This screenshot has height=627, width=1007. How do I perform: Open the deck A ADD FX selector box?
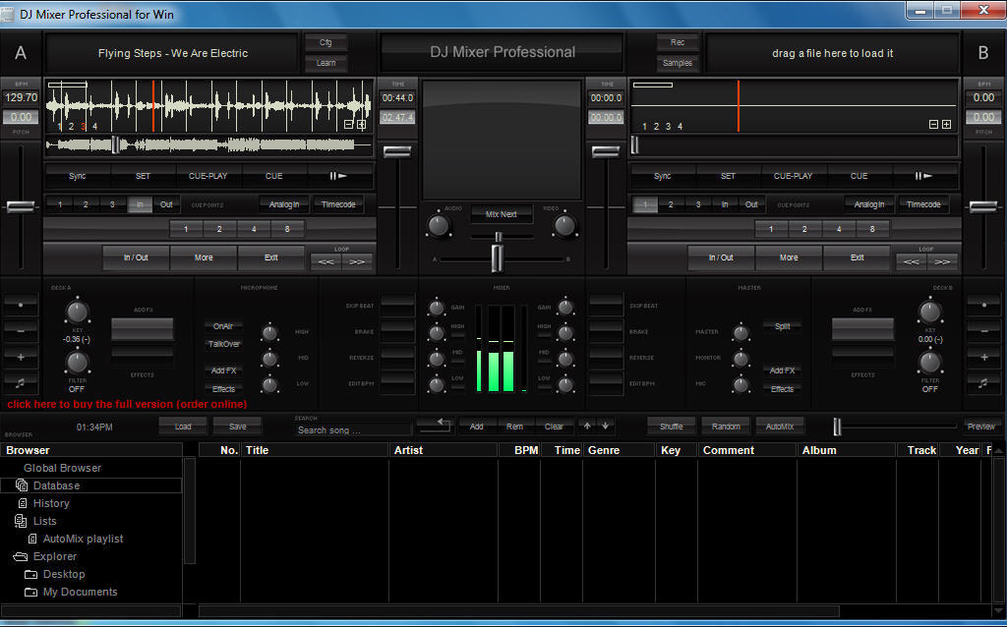click(143, 328)
